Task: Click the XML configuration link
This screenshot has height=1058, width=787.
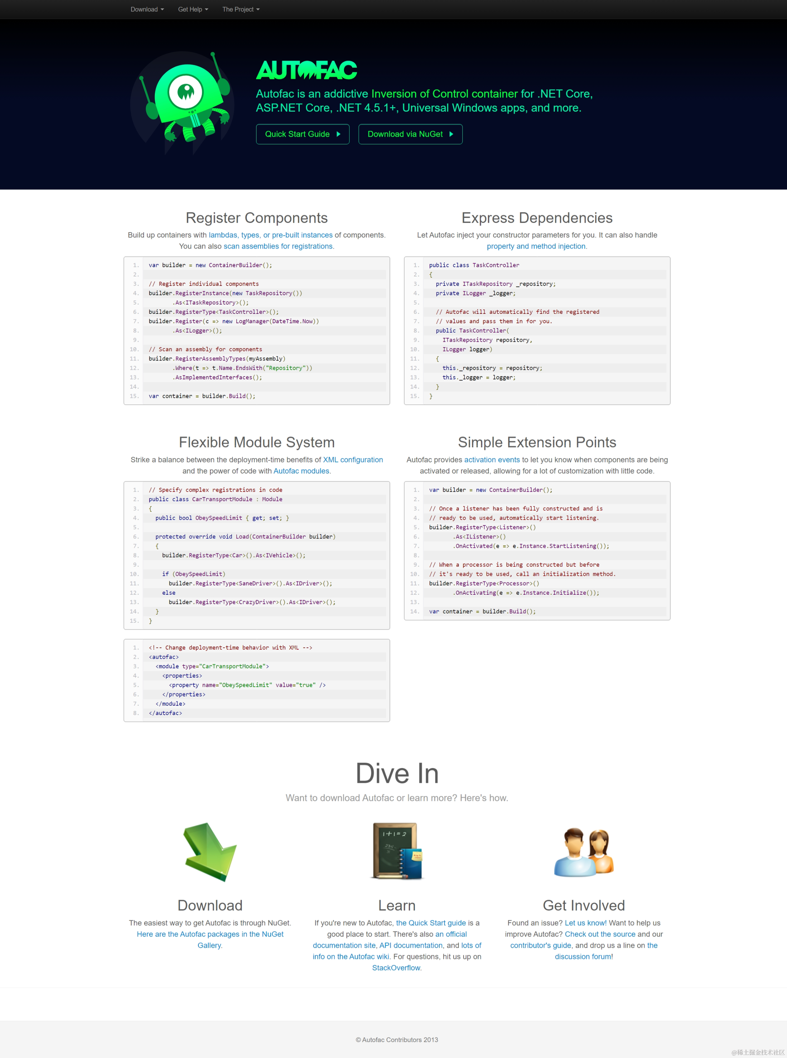Action: tap(352, 460)
